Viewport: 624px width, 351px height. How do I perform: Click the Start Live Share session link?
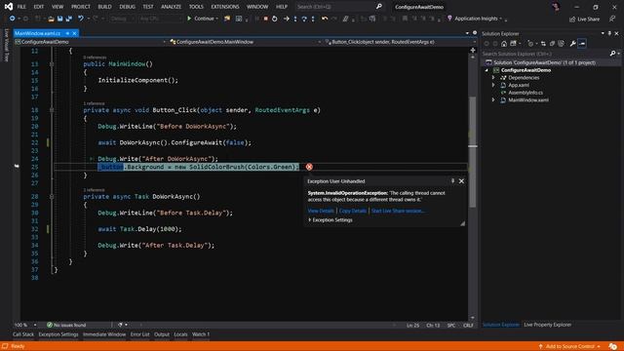(398, 211)
